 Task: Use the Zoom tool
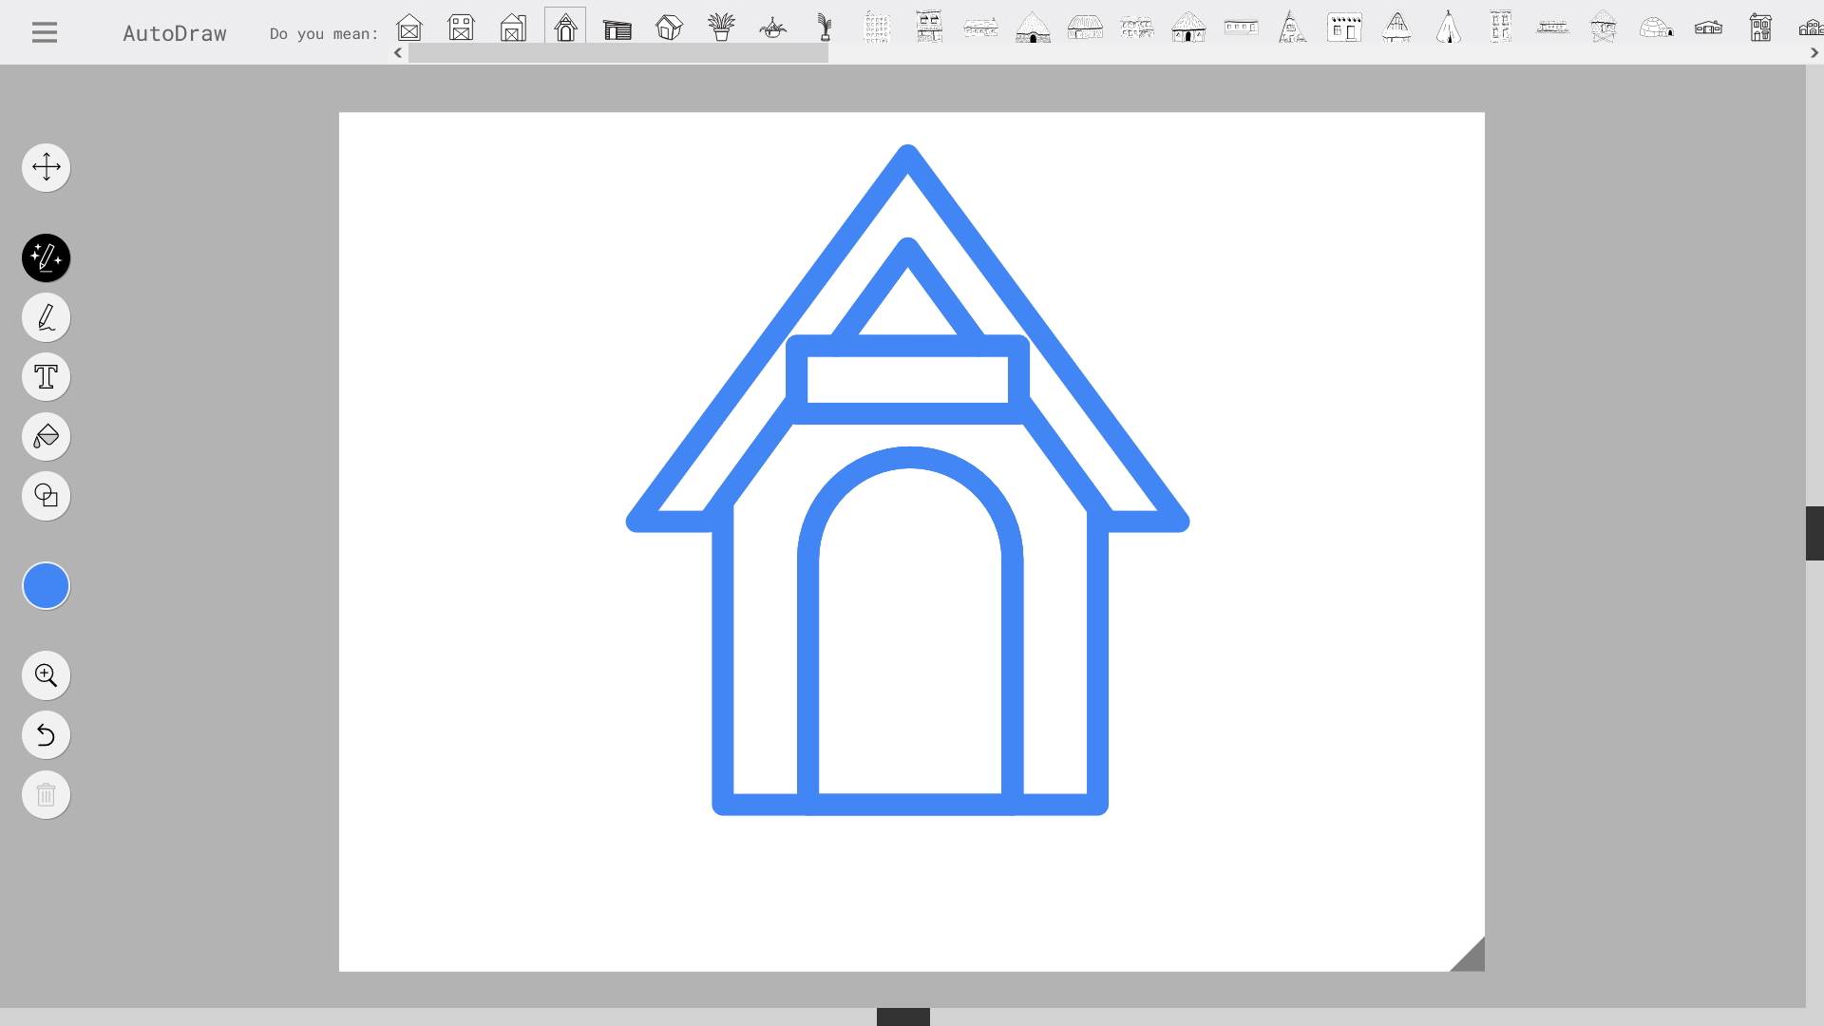point(46,674)
